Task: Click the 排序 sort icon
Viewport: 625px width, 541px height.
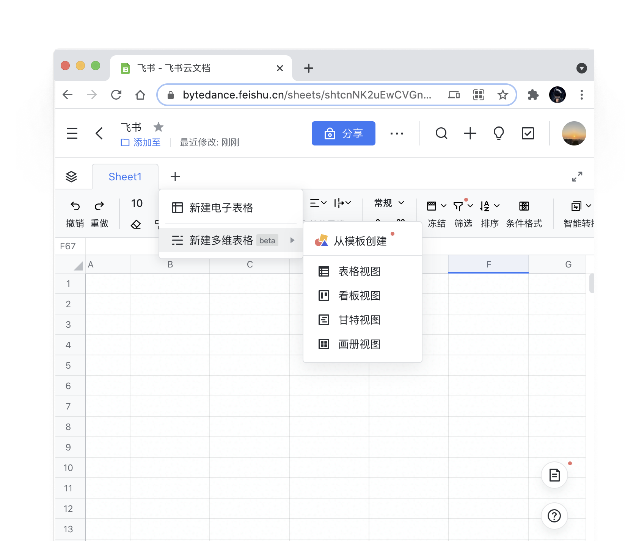Action: coord(485,206)
